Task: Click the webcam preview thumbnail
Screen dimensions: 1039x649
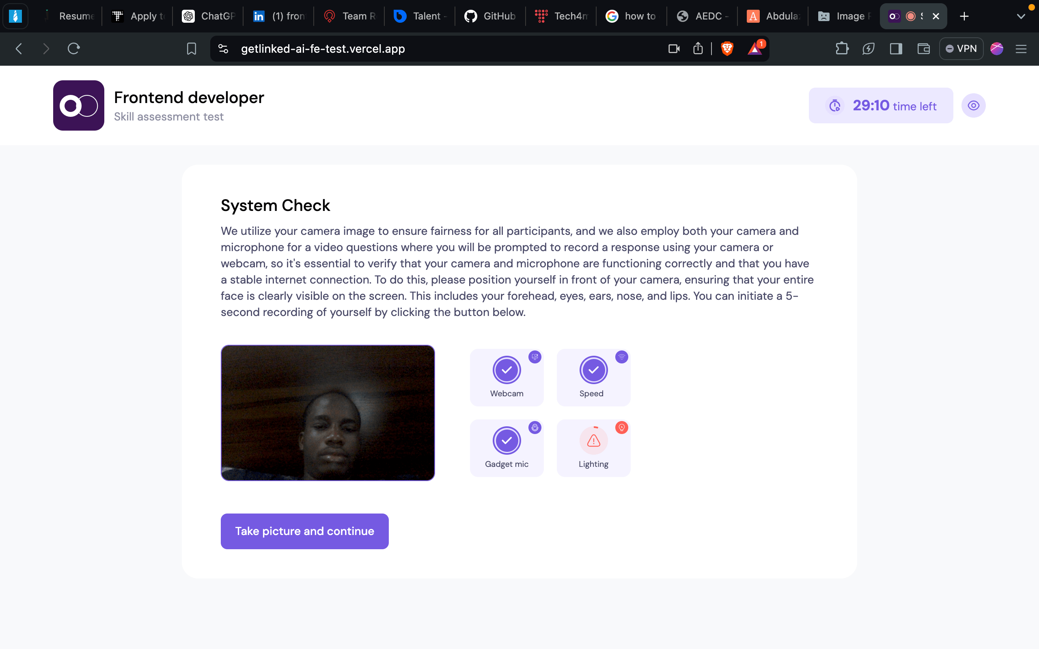Action: coord(328,413)
